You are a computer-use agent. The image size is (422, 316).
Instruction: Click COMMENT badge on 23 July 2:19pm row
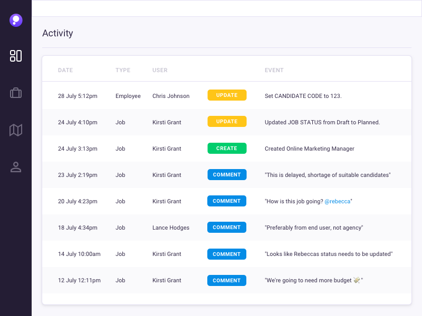point(227,175)
